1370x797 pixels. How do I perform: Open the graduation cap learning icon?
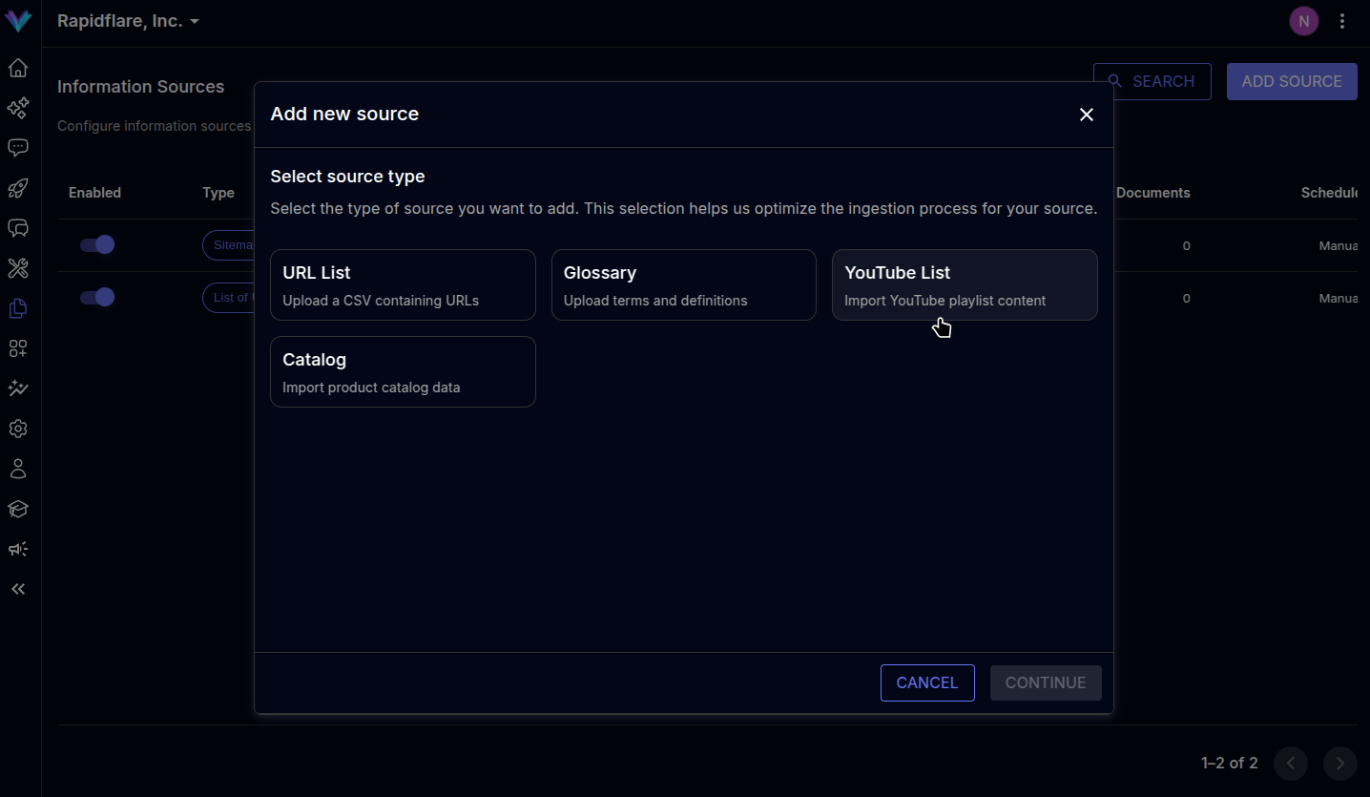point(17,509)
